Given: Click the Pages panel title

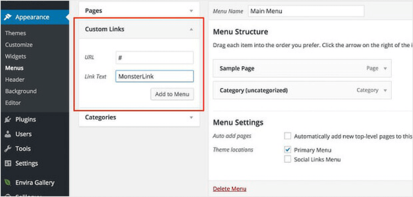Looking at the screenshot, I should (x=93, y=11).
